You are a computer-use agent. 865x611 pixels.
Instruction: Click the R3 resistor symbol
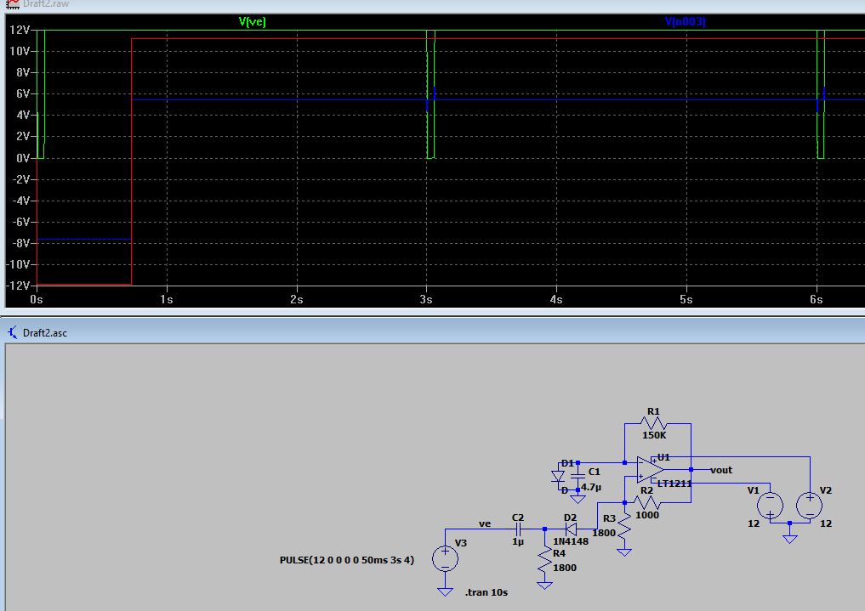click(x=624, y=527)
